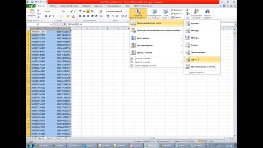Open the Insert cells dropdown
Screen dimensions: 263x148
177,10
